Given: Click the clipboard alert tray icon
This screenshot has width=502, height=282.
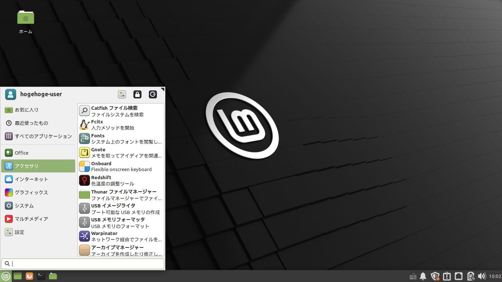Looking at the screenshot, I should 447,276.
